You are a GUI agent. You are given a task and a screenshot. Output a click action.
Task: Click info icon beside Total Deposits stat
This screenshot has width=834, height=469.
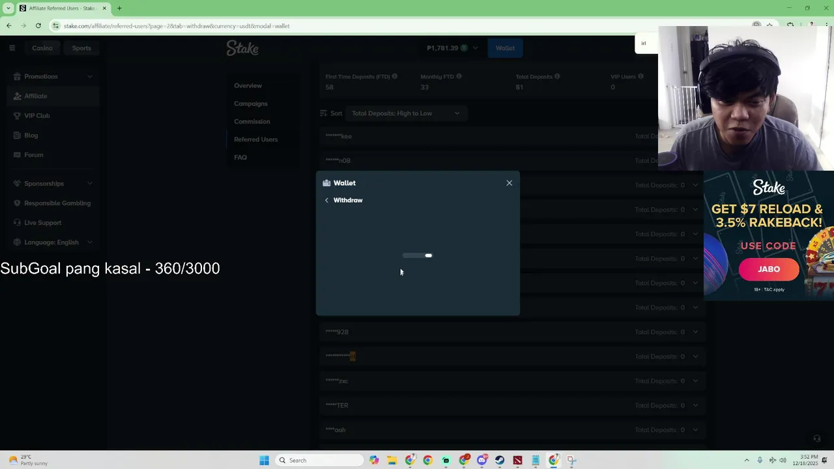point(557,76)
